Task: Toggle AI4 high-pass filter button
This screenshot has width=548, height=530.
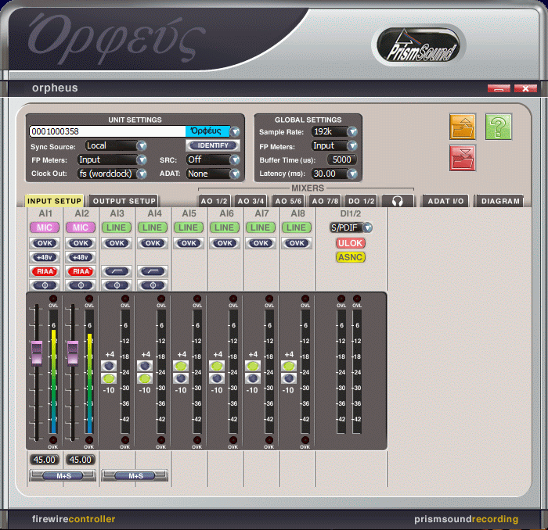Action: point(153,271)
